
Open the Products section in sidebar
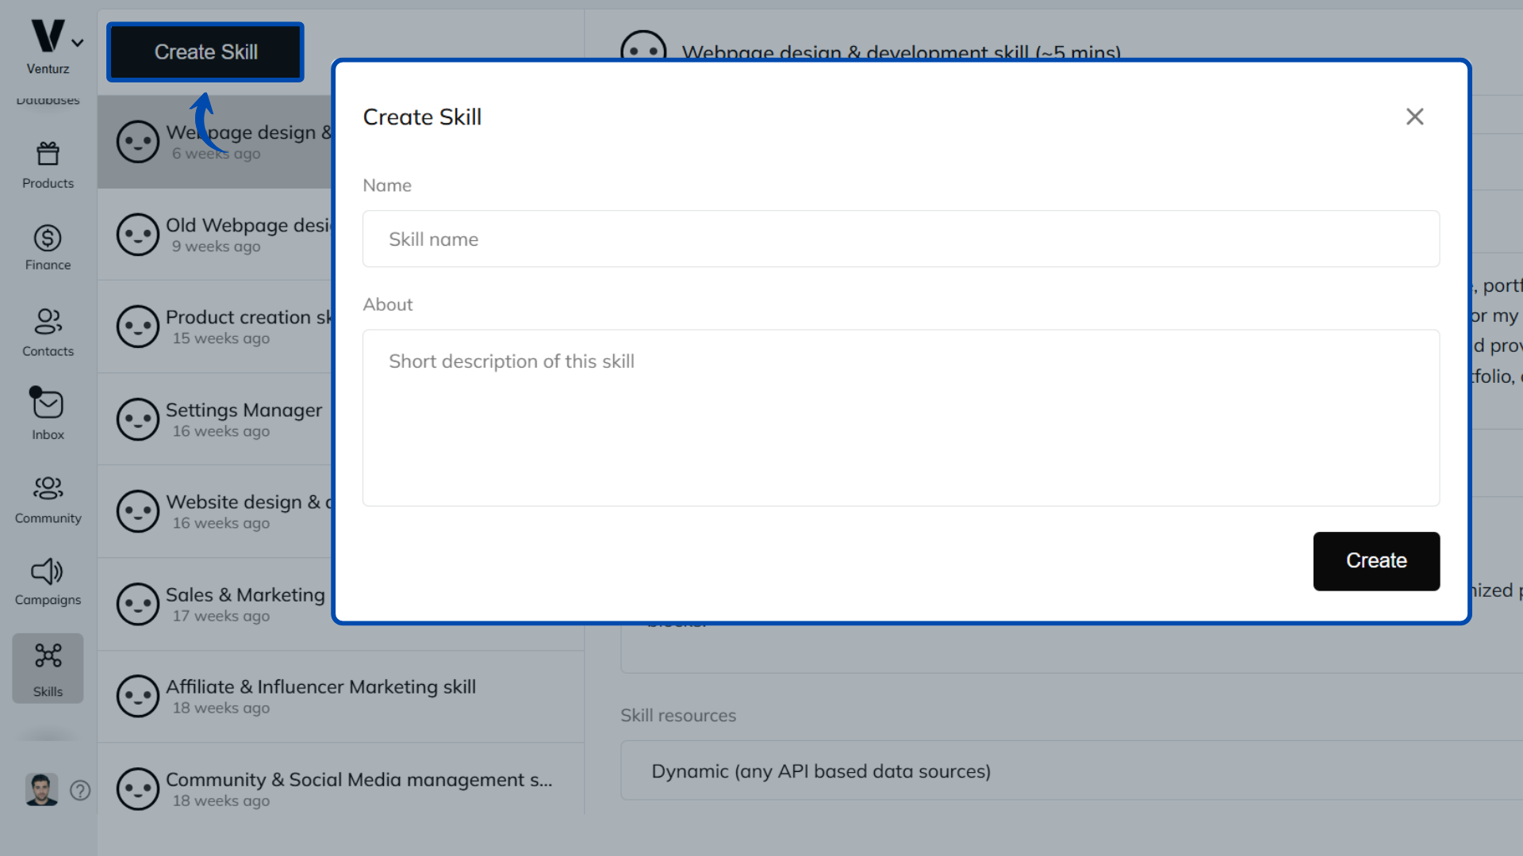click(48, 162)
